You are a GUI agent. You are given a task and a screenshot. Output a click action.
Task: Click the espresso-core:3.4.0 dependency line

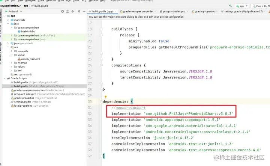point(186,150)
